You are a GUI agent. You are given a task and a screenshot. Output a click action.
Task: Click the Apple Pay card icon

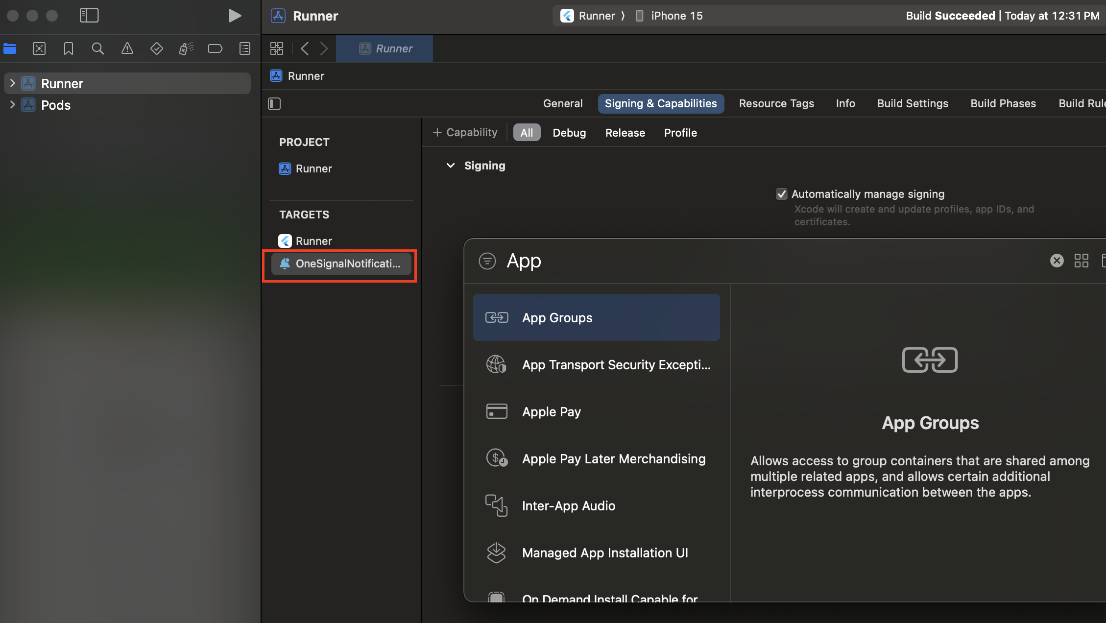pos(497,411)
